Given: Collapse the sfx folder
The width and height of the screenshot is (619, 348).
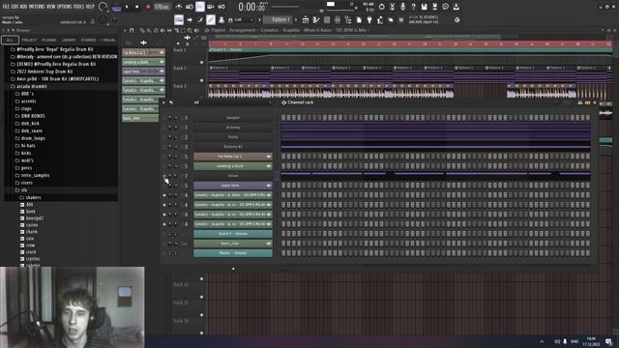Looking at the screenshot, I should [x=24, y=190].
